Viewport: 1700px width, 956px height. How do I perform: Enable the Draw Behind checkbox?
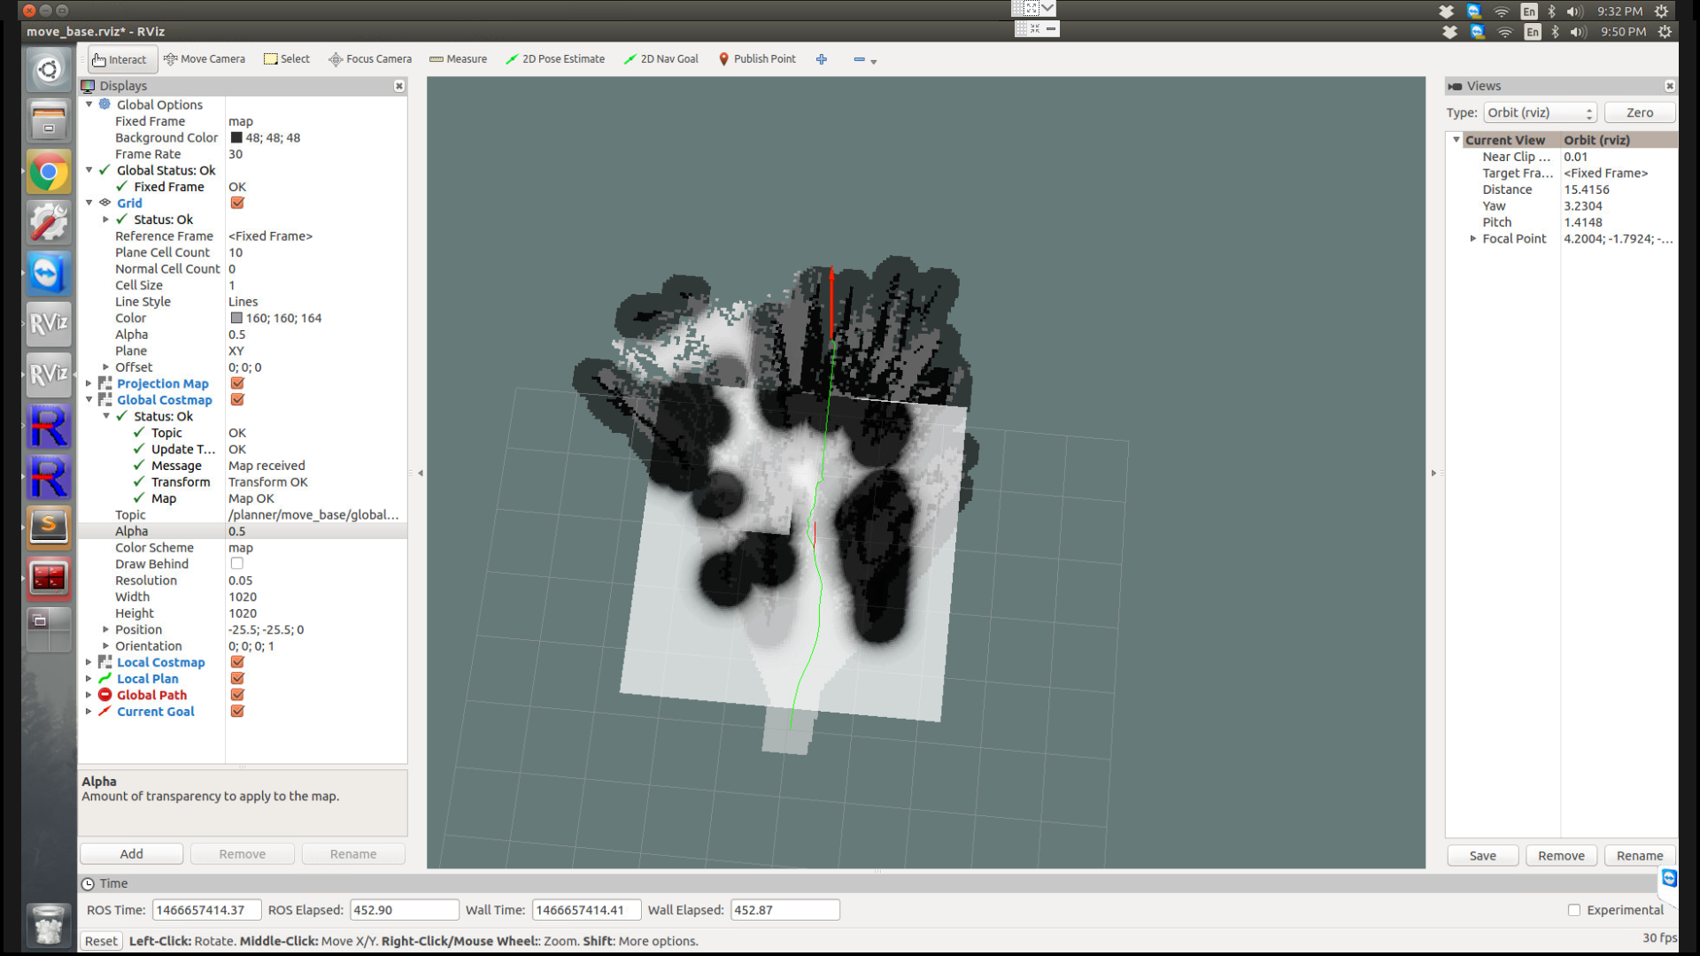[x=237, y=564]
